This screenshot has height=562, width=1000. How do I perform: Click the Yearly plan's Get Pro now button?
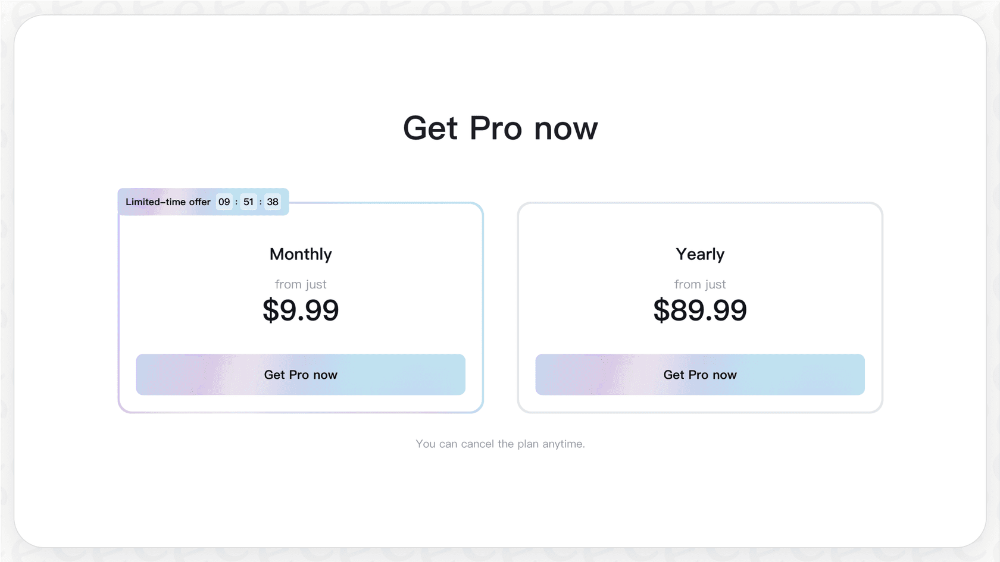coord(700,375)
